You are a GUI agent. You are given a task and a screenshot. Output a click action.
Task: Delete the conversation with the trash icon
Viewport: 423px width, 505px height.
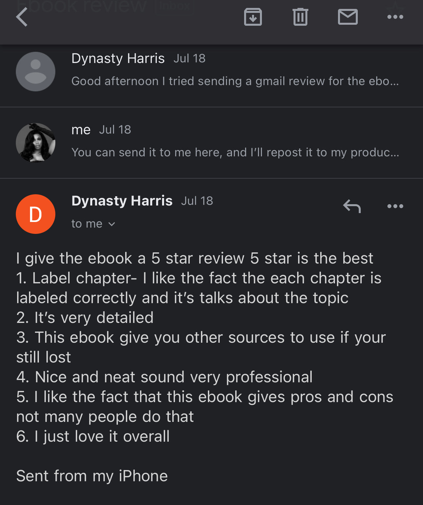[x=300, y=17]
